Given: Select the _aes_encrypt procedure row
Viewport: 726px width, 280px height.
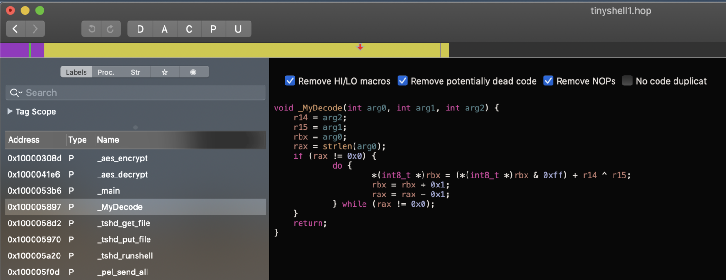Looking at the screenshot, I should point(135,158).
